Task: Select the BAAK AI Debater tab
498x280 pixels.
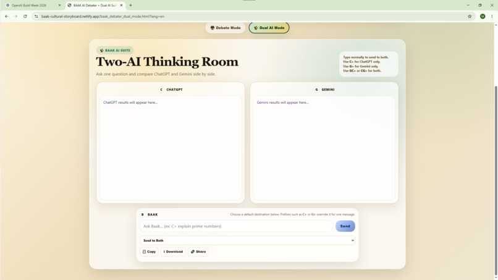Action: click(x=95, y=5)
